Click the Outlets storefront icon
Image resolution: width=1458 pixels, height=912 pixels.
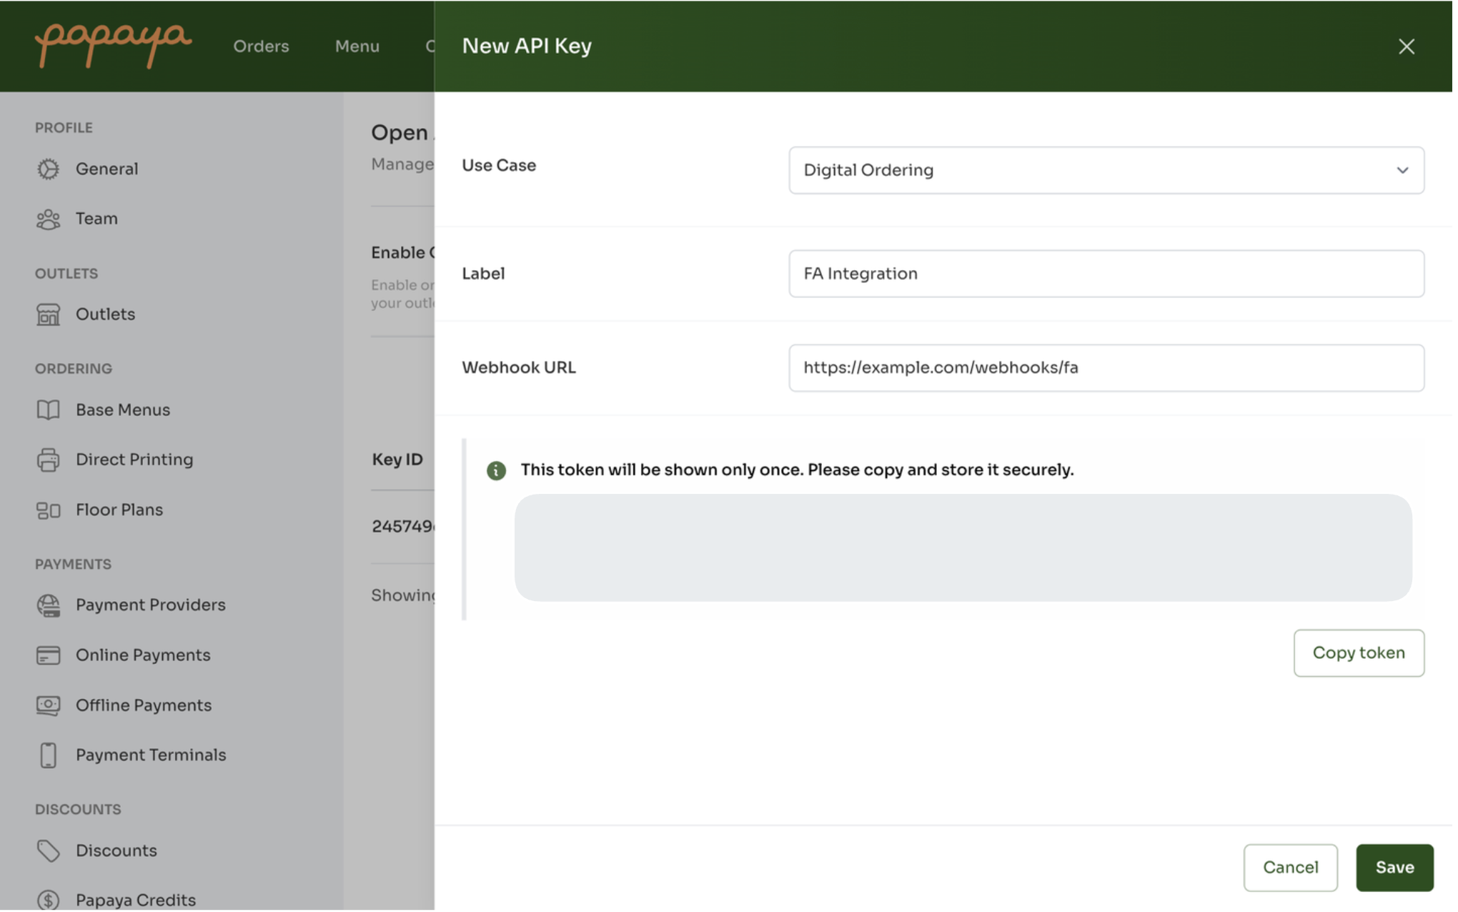tap(48, 315)
